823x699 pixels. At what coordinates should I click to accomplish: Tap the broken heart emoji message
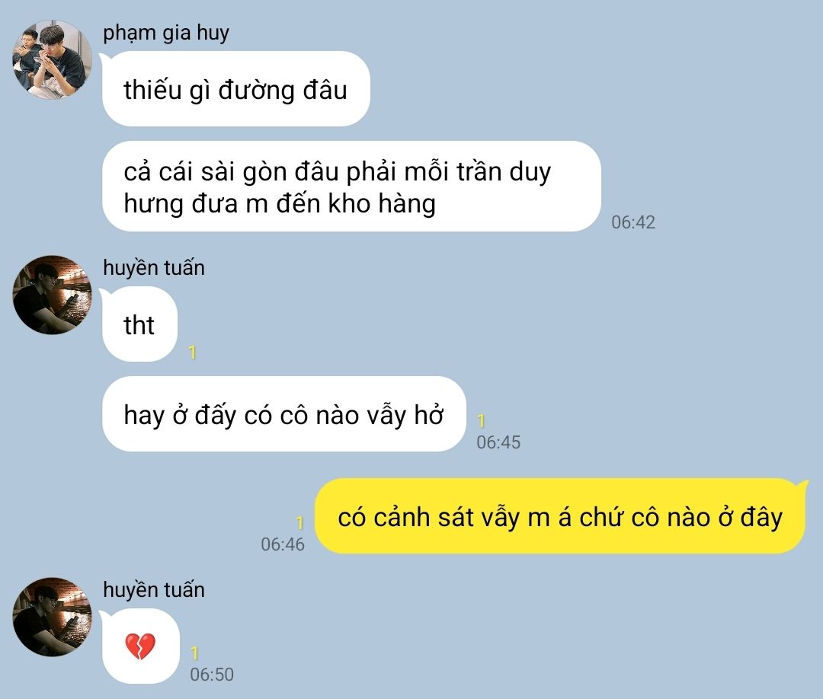pos(140,646)
